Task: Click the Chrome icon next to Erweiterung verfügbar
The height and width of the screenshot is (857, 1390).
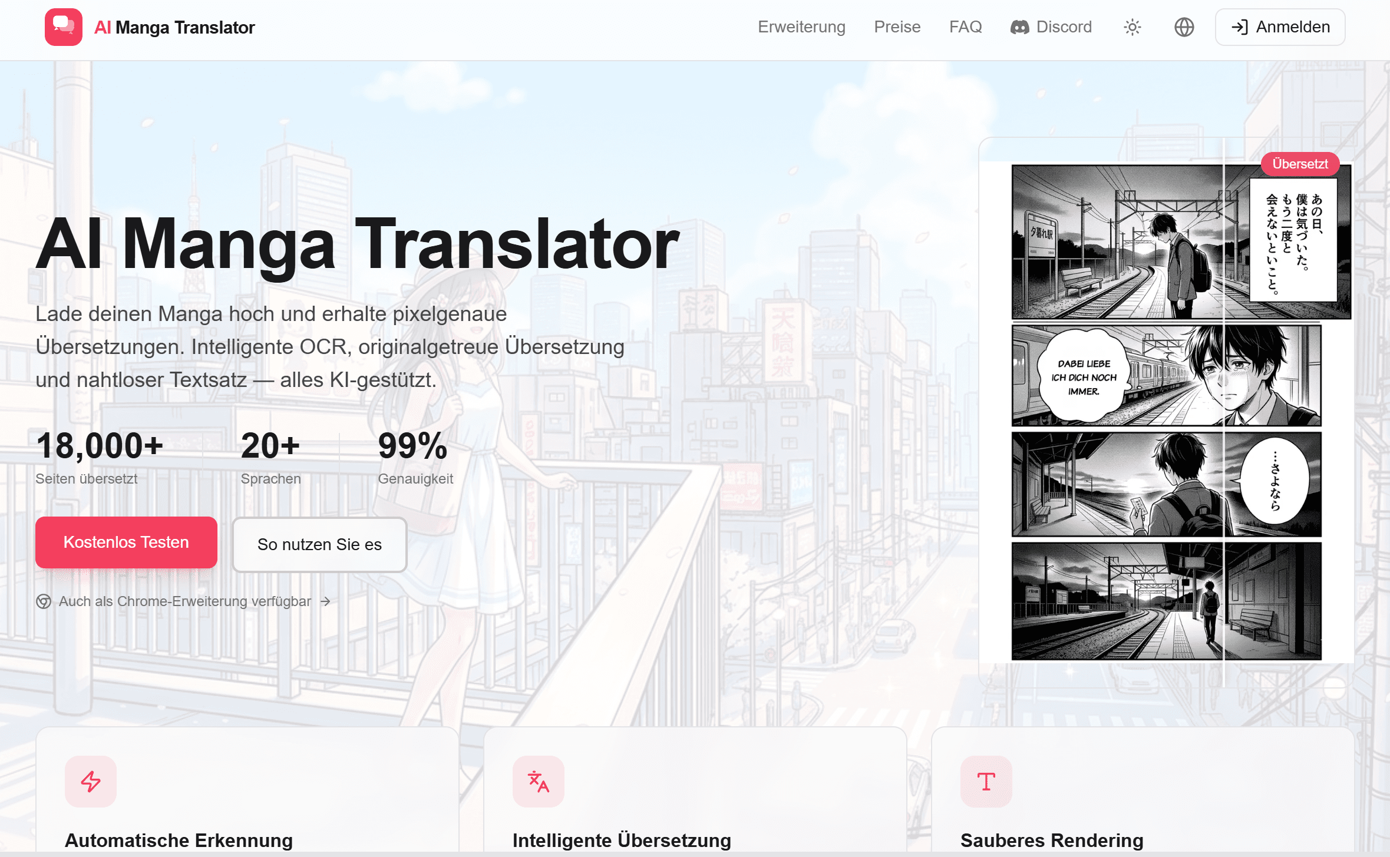Action: (44, 601)
